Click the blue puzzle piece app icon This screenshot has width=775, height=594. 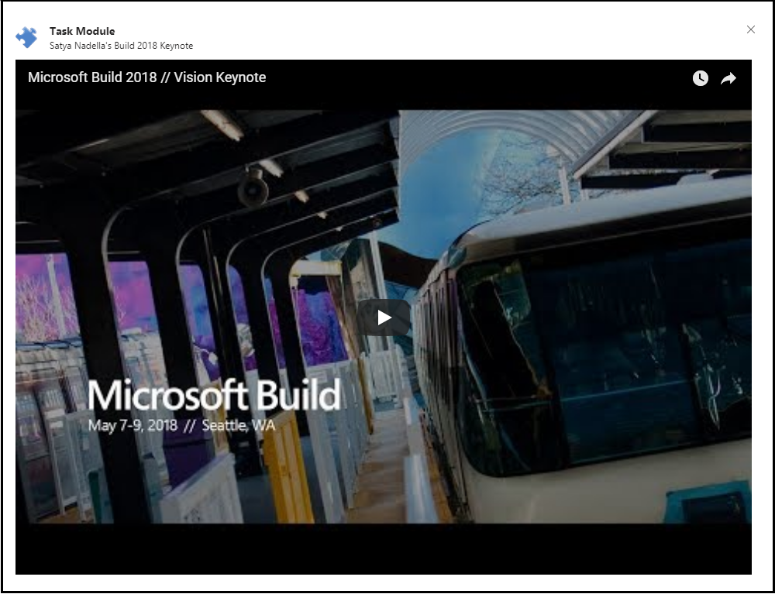coord(26,37)
